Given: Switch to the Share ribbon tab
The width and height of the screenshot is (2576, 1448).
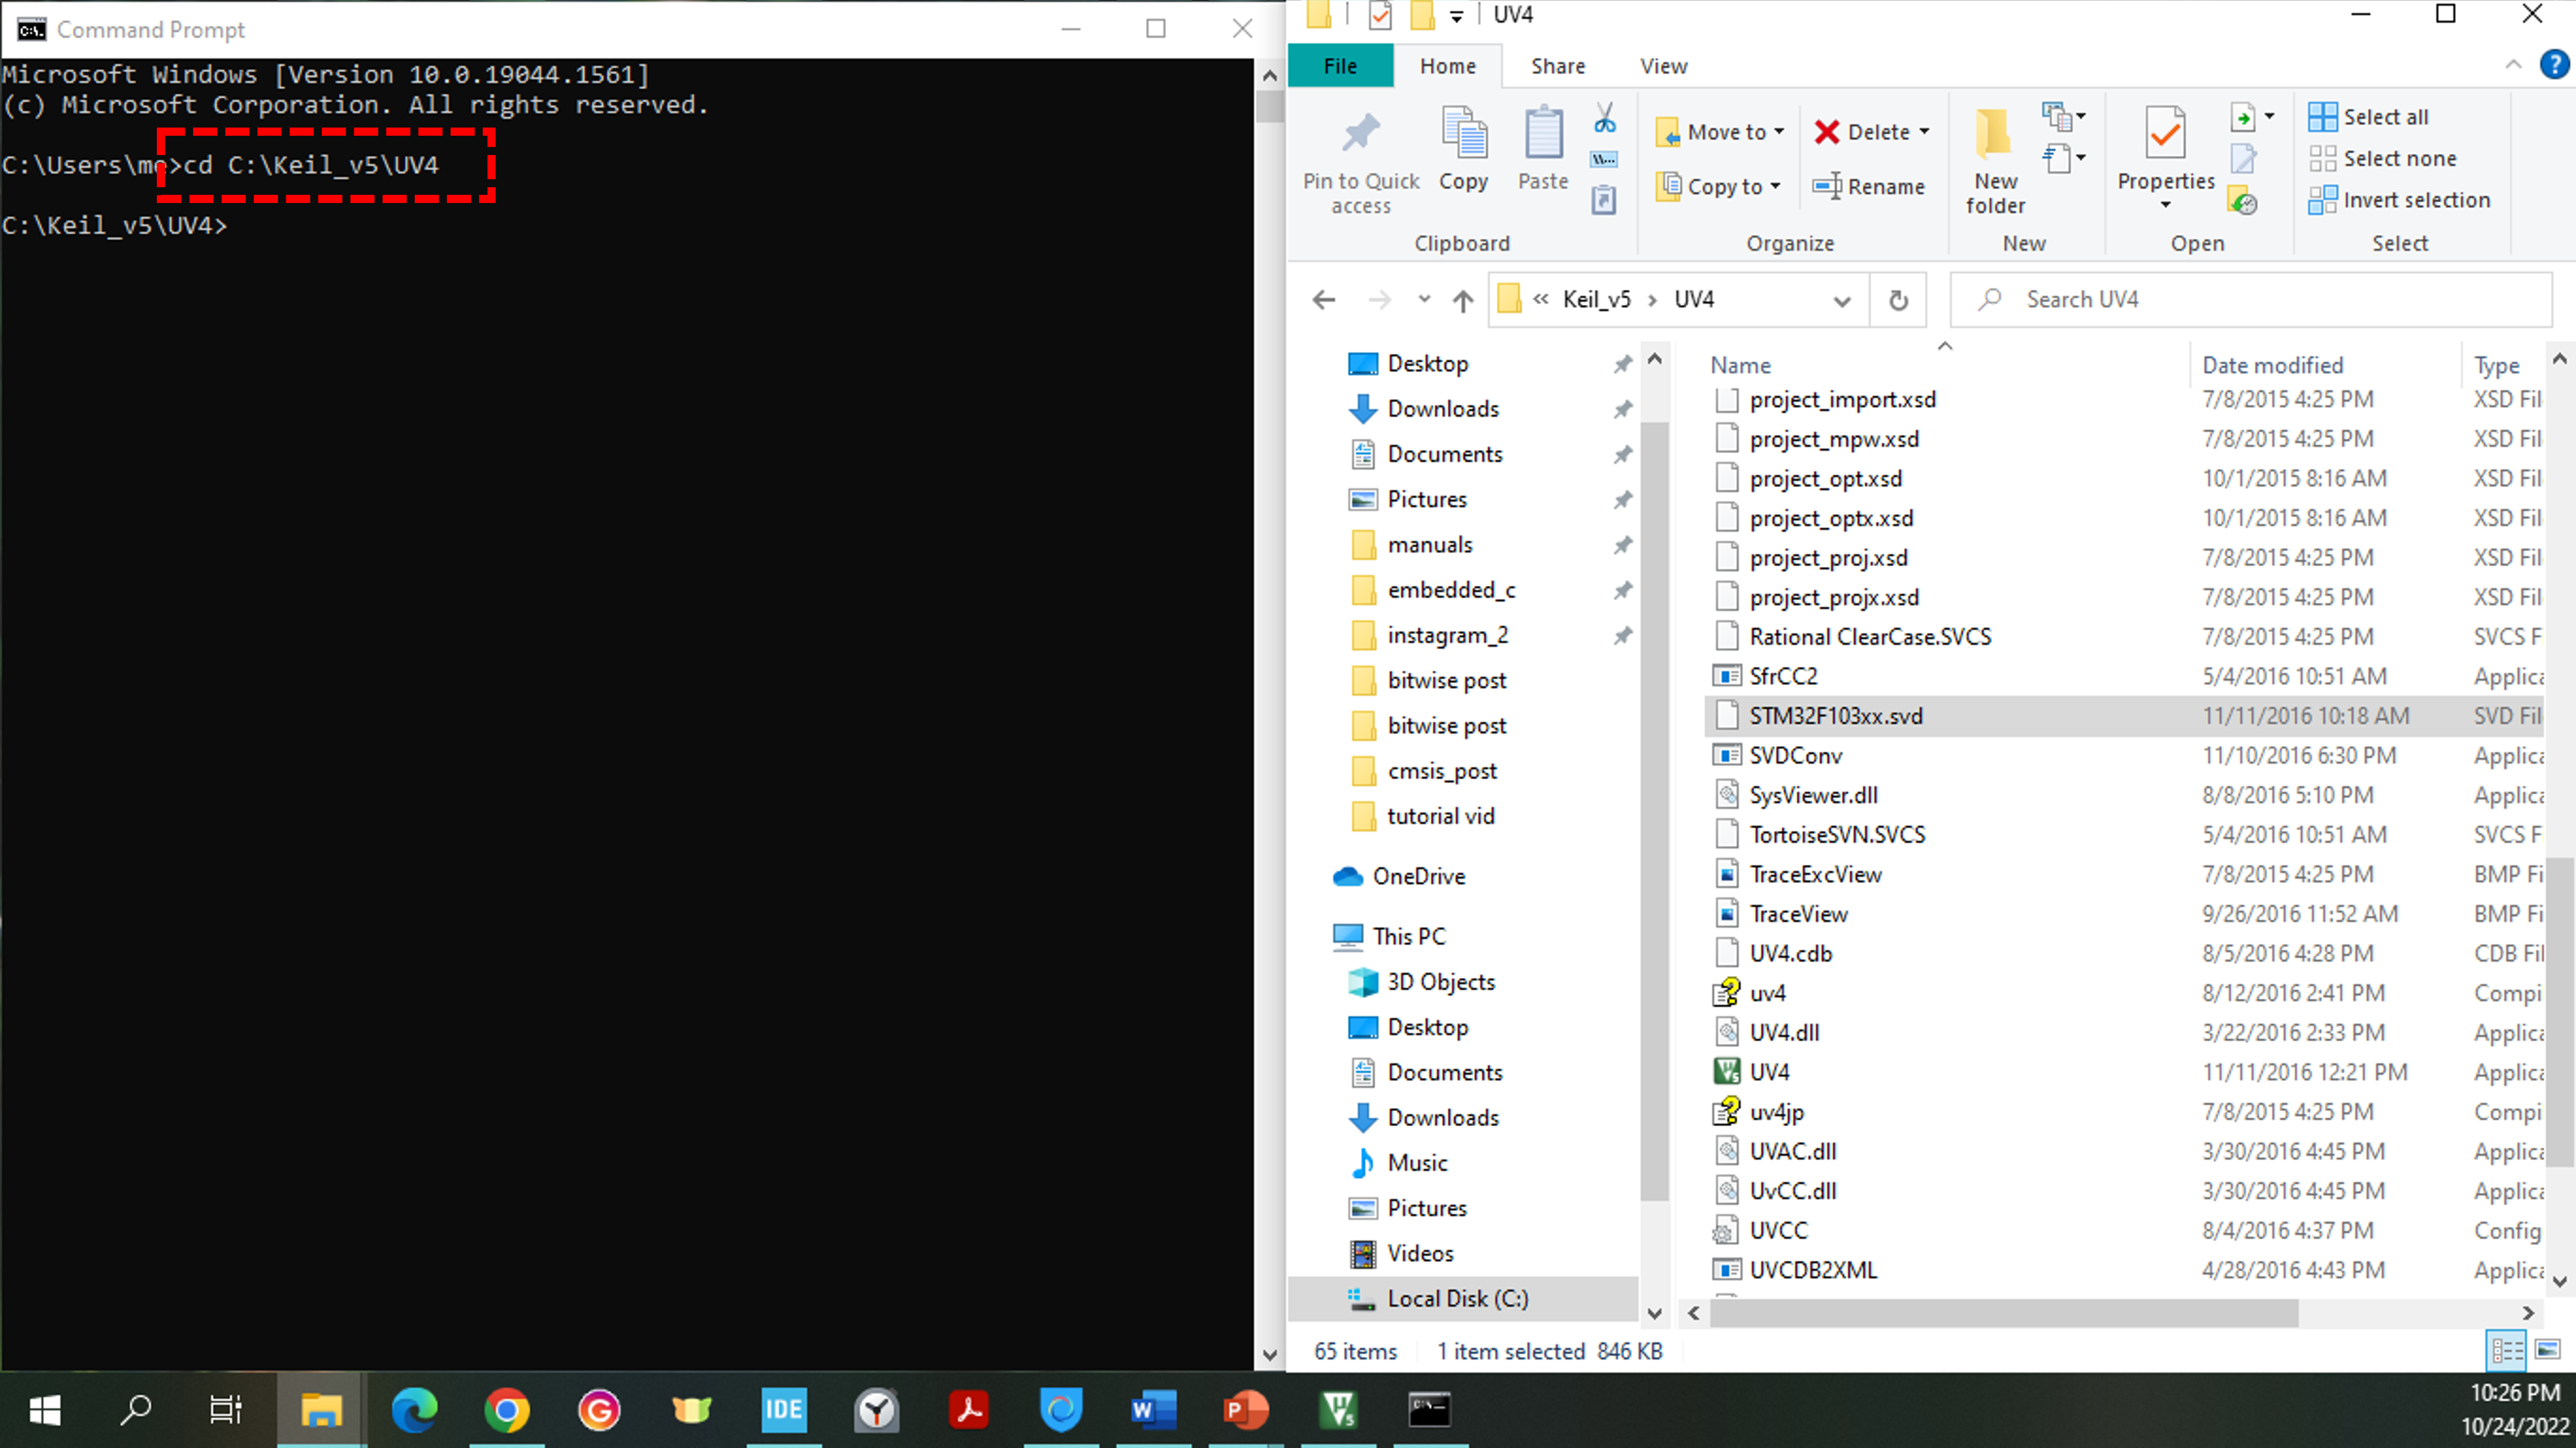Looking at the screenshot, I should (1558, 66).
